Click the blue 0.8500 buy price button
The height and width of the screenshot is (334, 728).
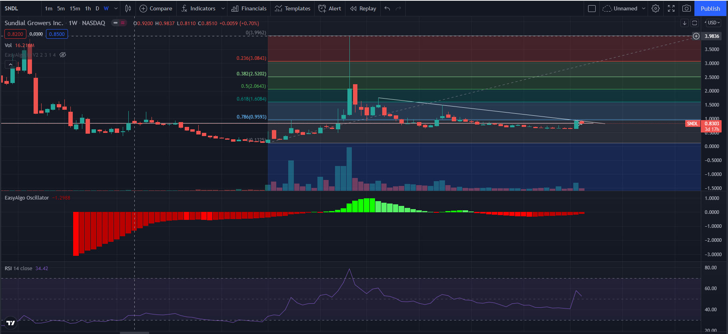57,34
